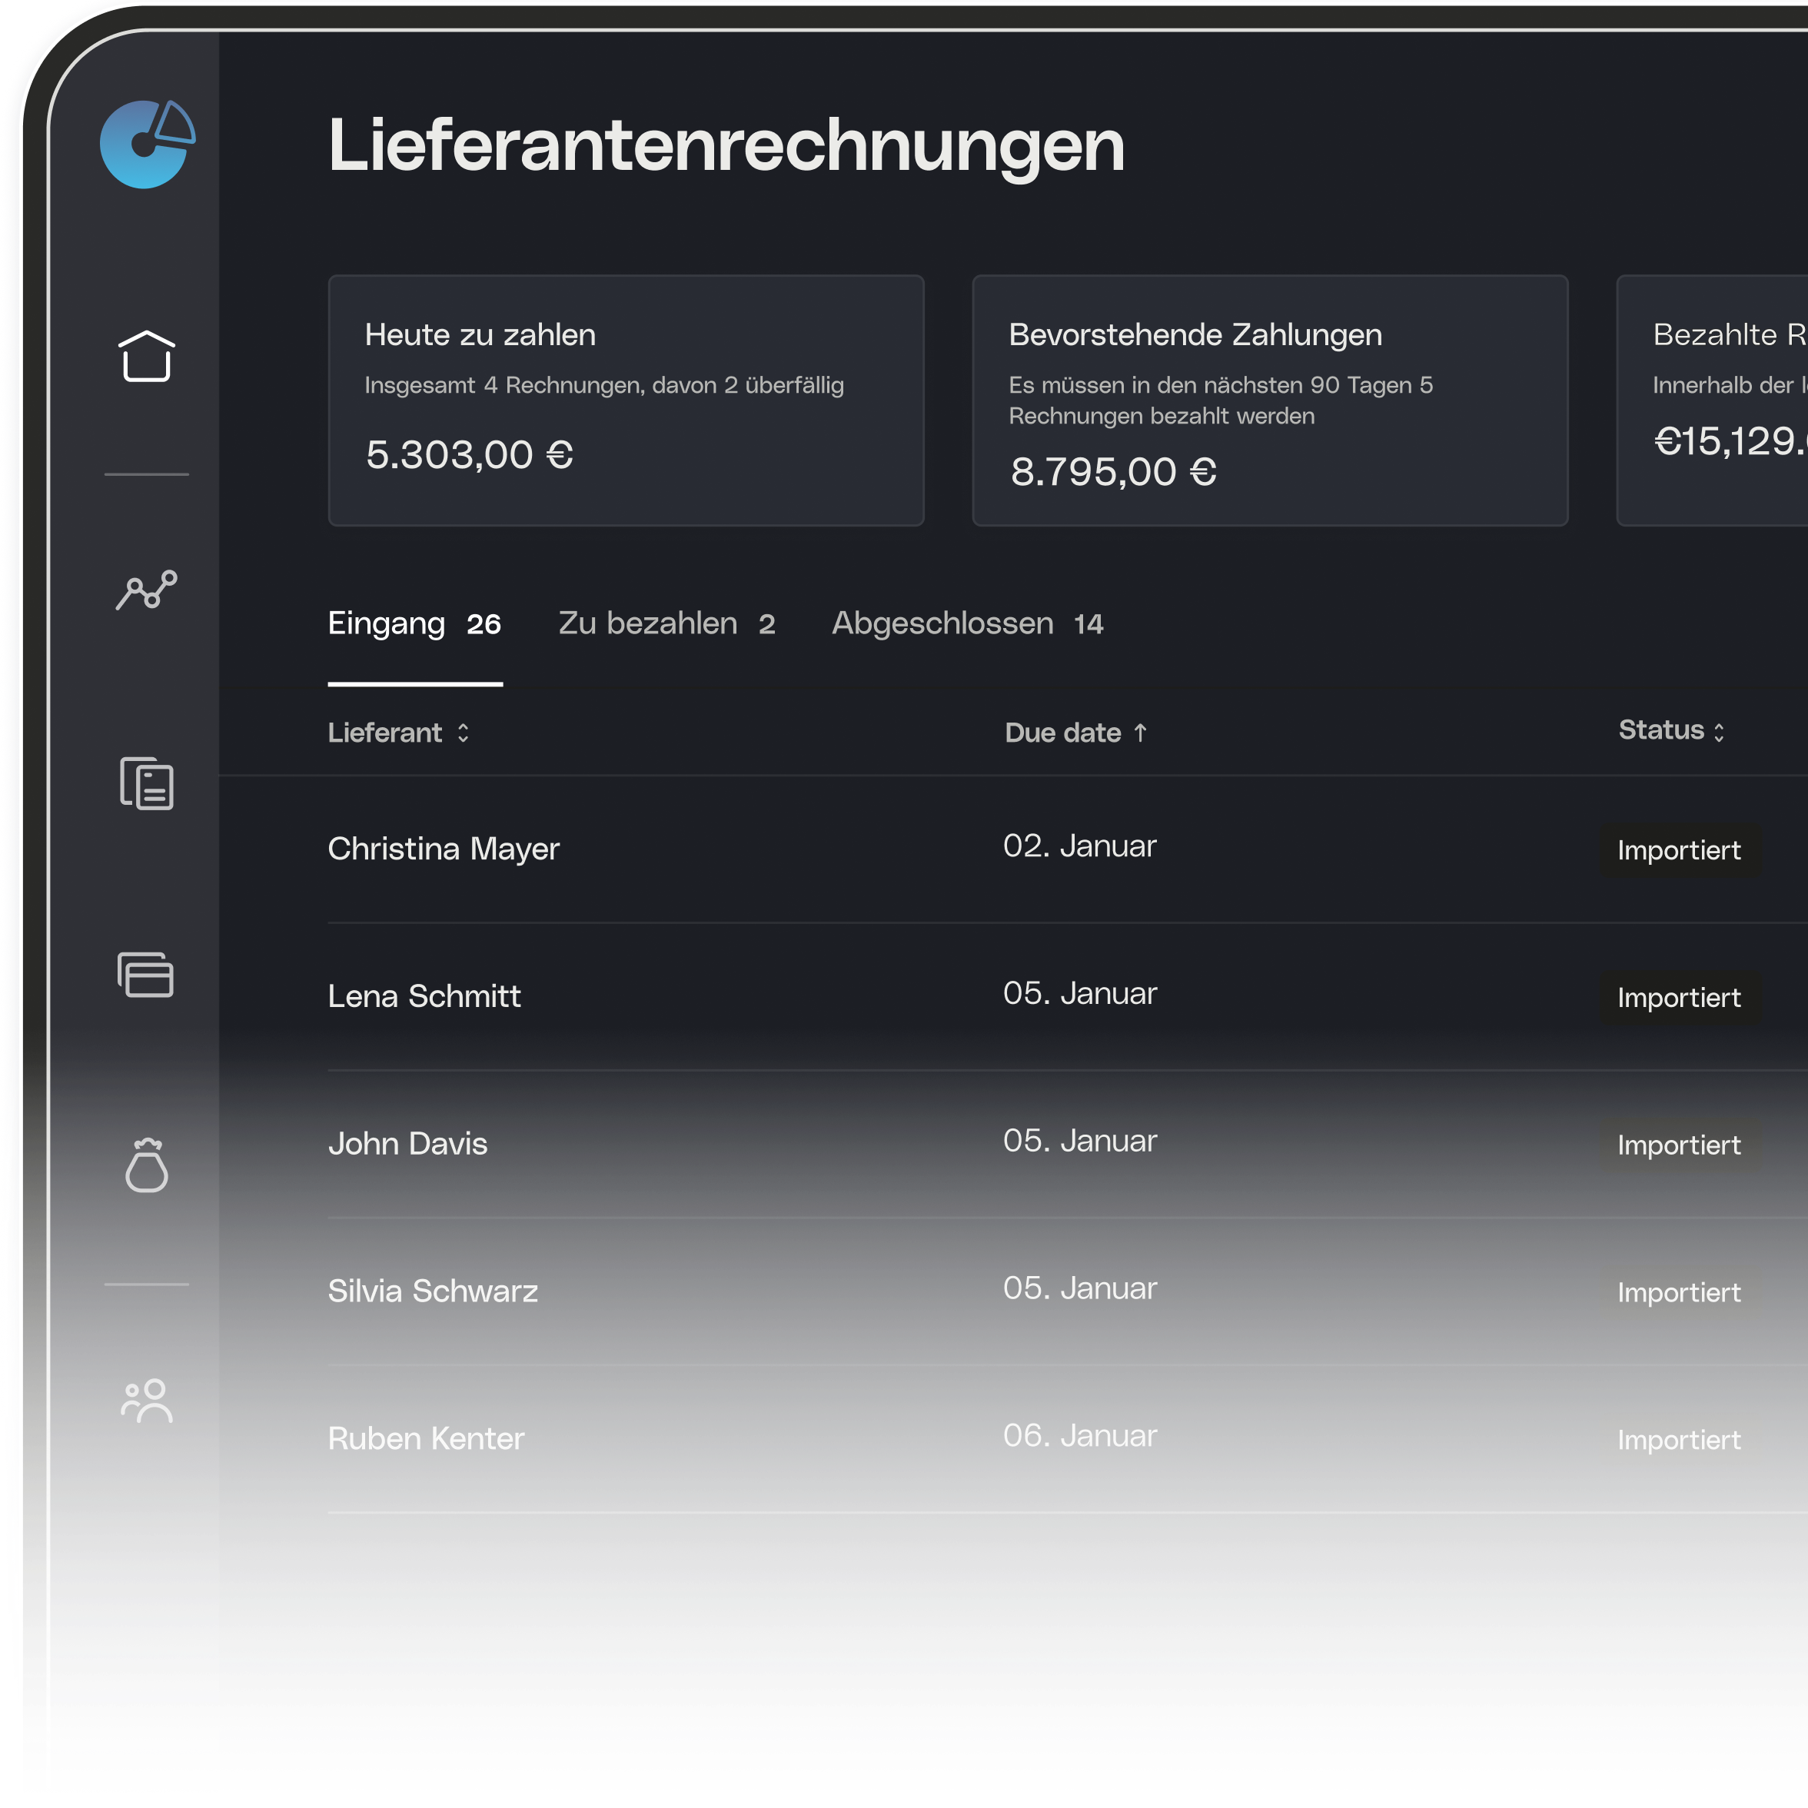
Task: Expand sorting options on Lieferant column
Action: pyautogui.click(x=462, y=733)
